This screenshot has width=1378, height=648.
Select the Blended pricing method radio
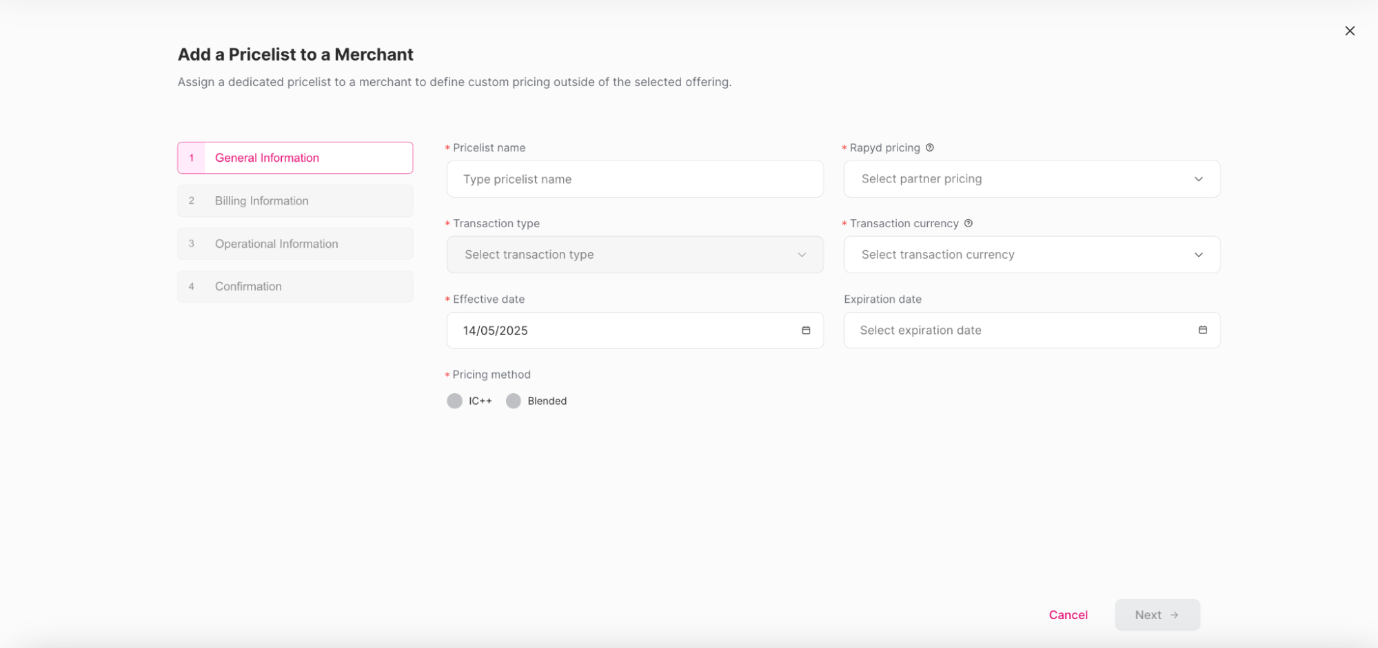pyautogui.click(x=513, y=401)
